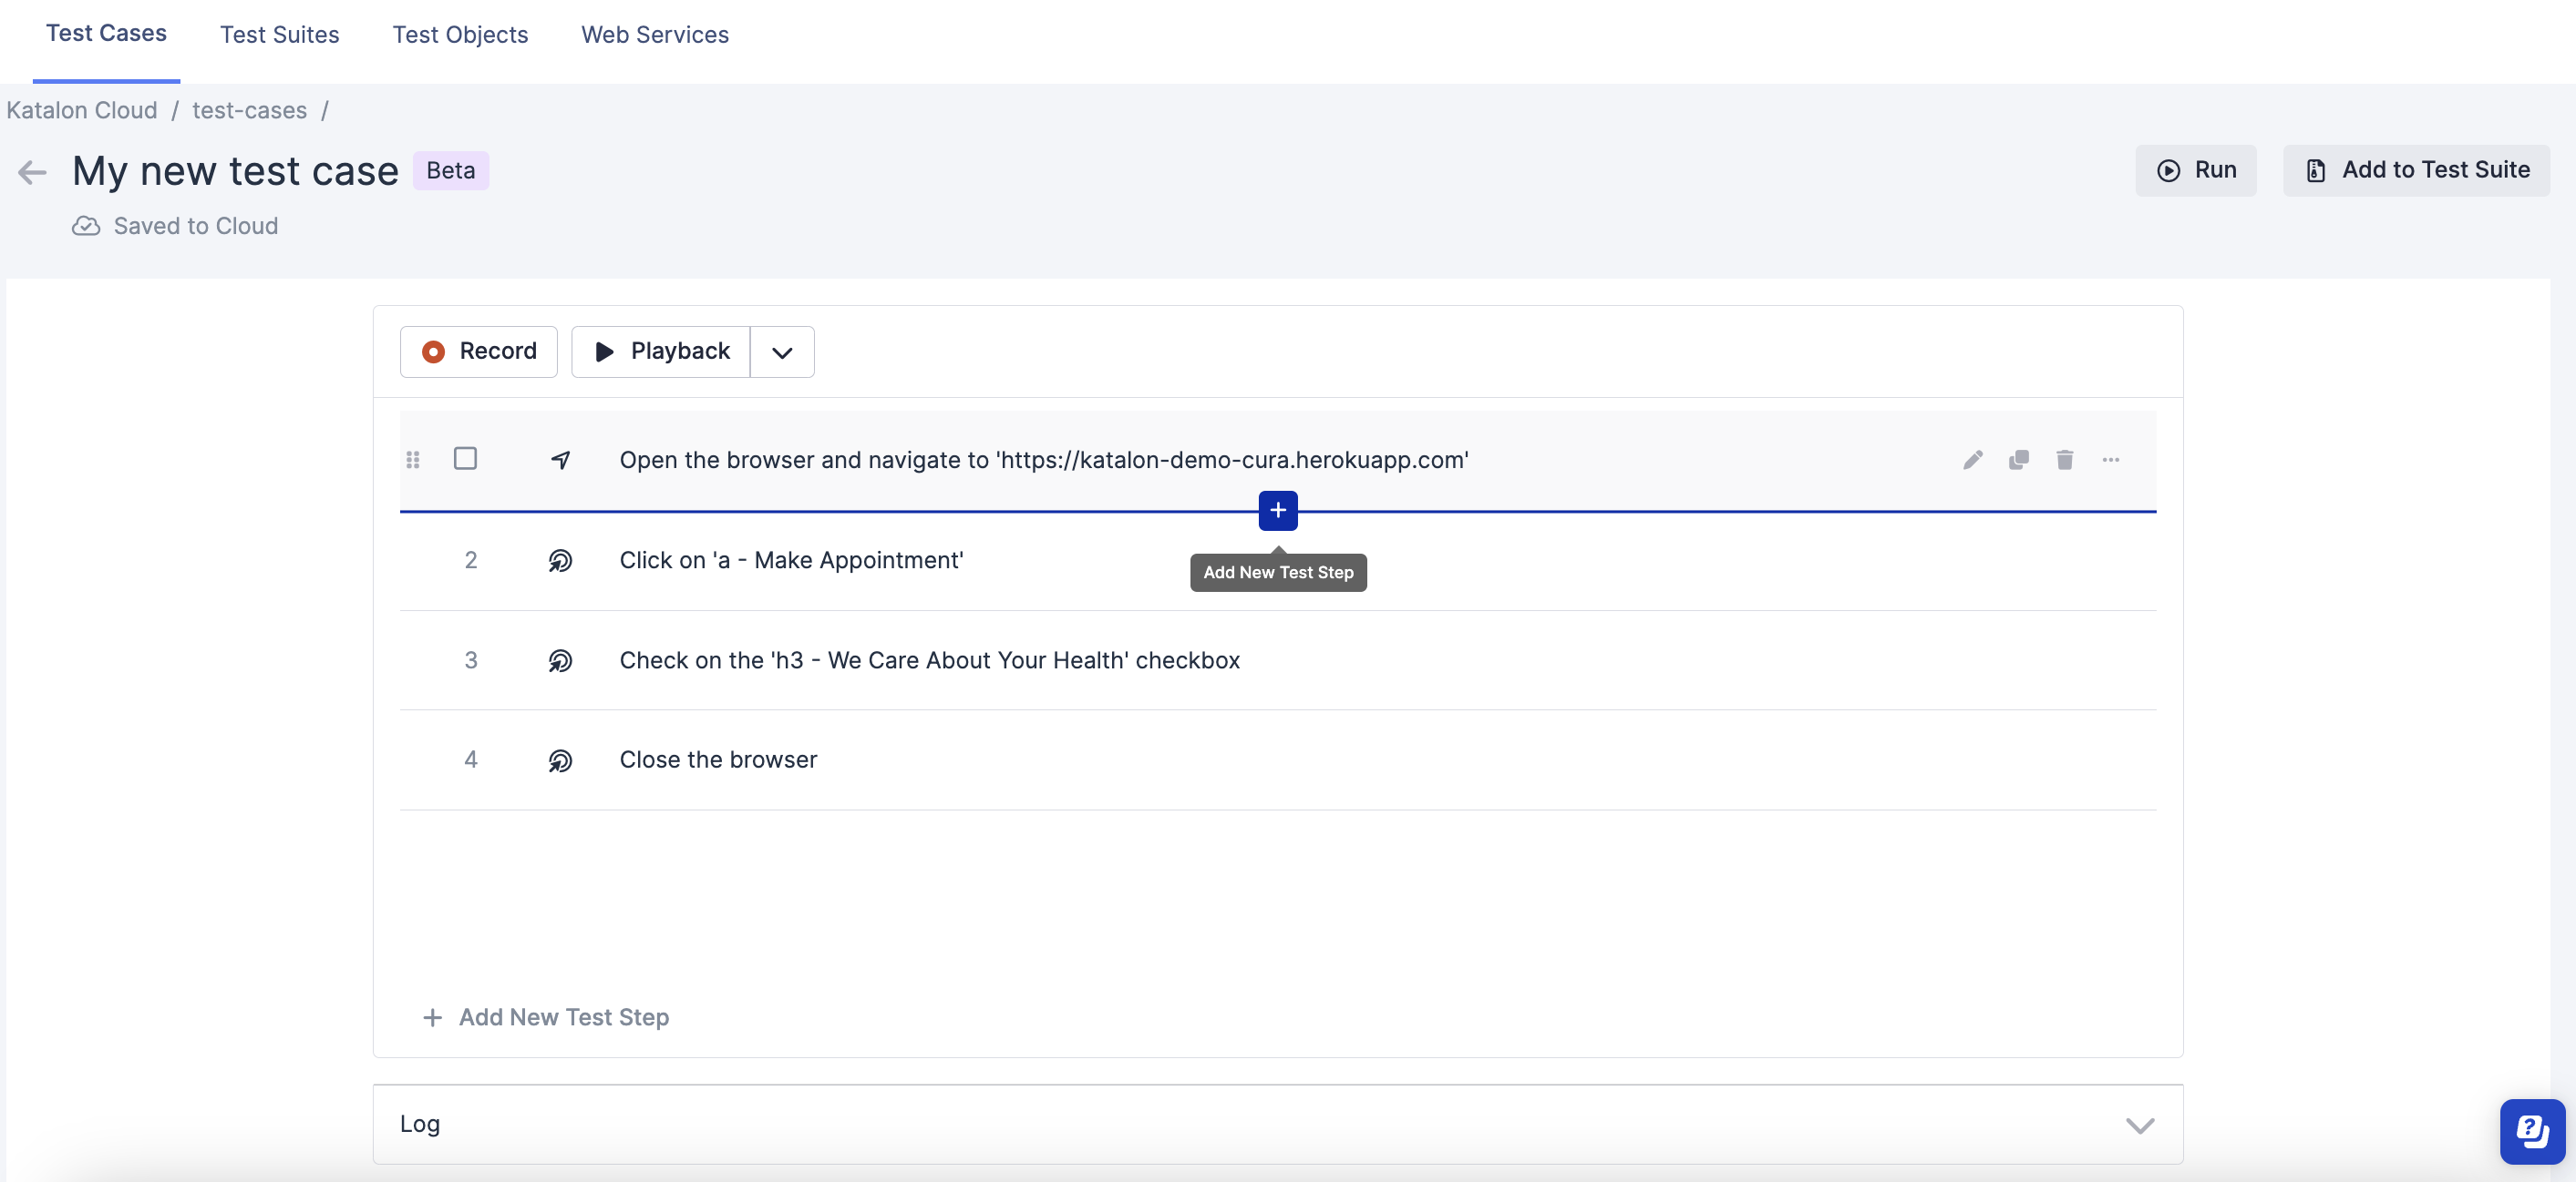This screenshot has width=2576, height=1182.
Task: Click the AI assistant icon on step 3
Action: click(x=561, y=660)
